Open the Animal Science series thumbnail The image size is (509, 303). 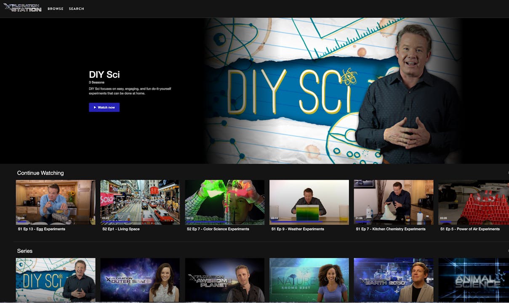473,279
